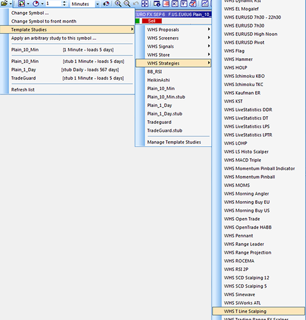This screenshot has width=306, height=320.
Task: Click the clock time period icon
Action: [x=36, y=4]
